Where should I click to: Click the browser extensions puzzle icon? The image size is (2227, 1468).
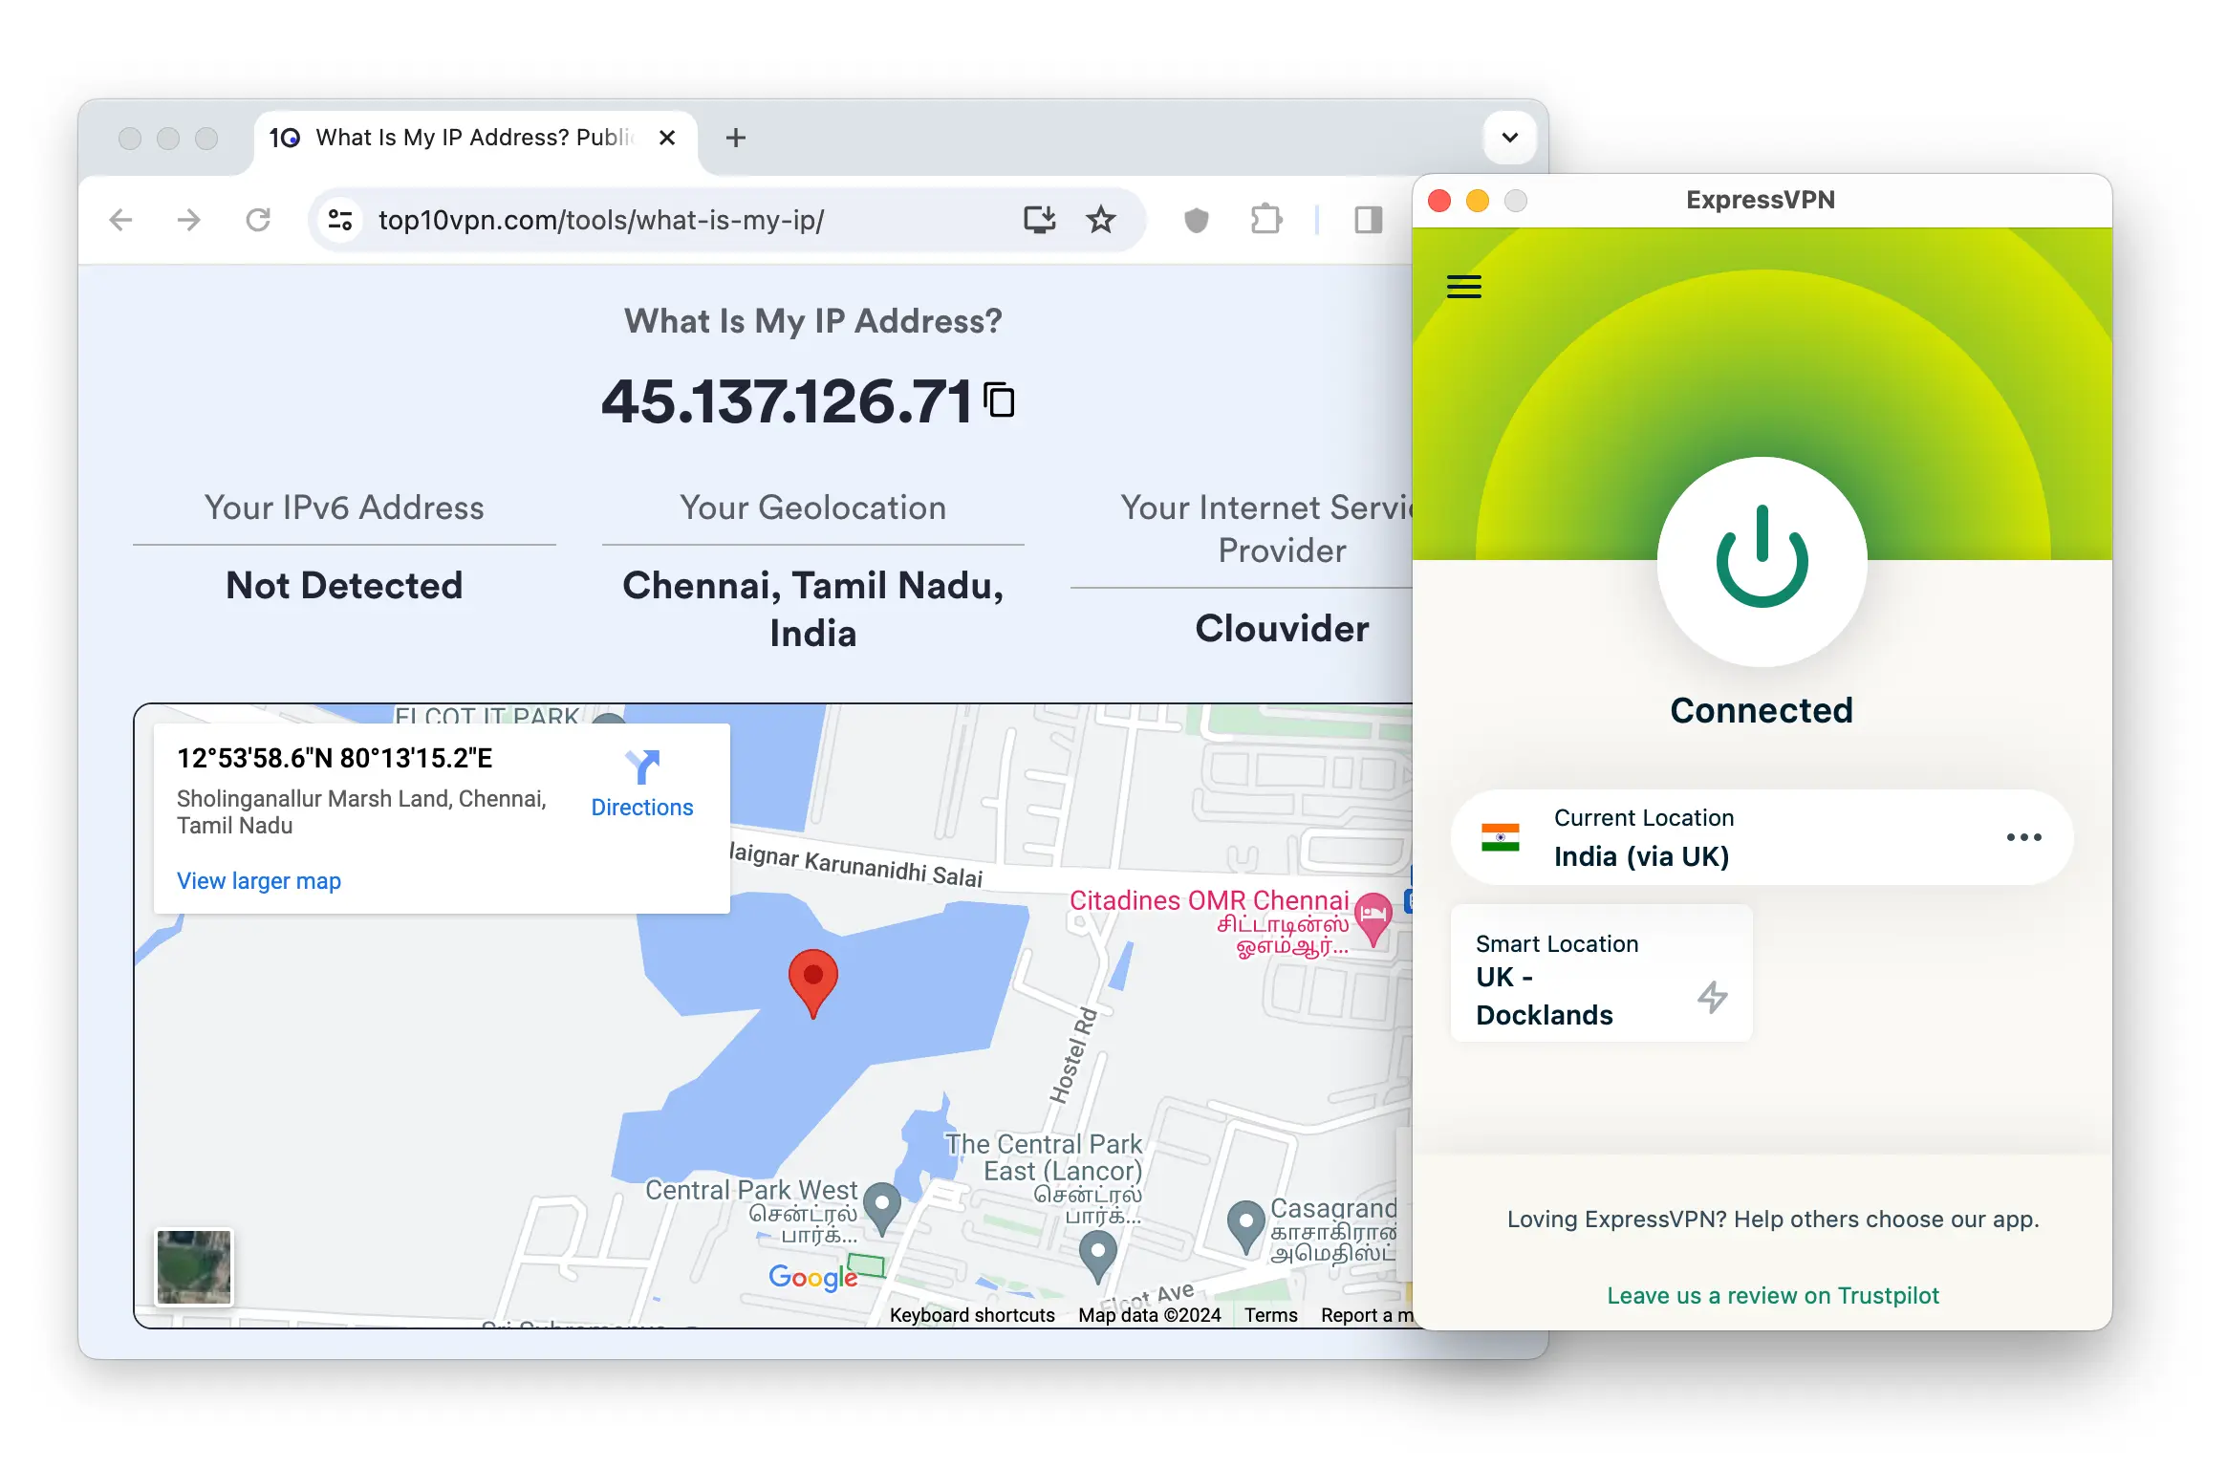pyautogui.click(x=1271, y=220)
